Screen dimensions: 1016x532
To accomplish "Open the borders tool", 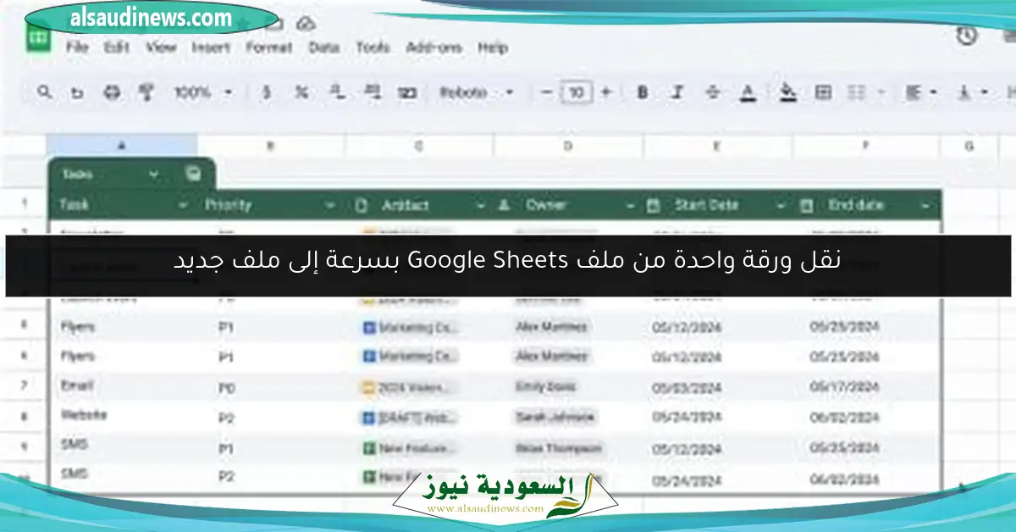I will 822,92.
